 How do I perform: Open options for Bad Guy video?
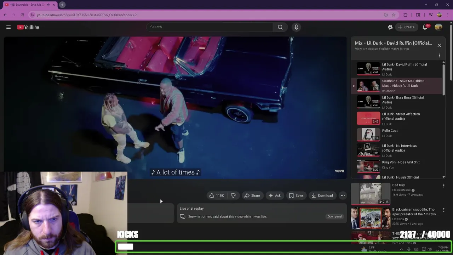point(444,186)
